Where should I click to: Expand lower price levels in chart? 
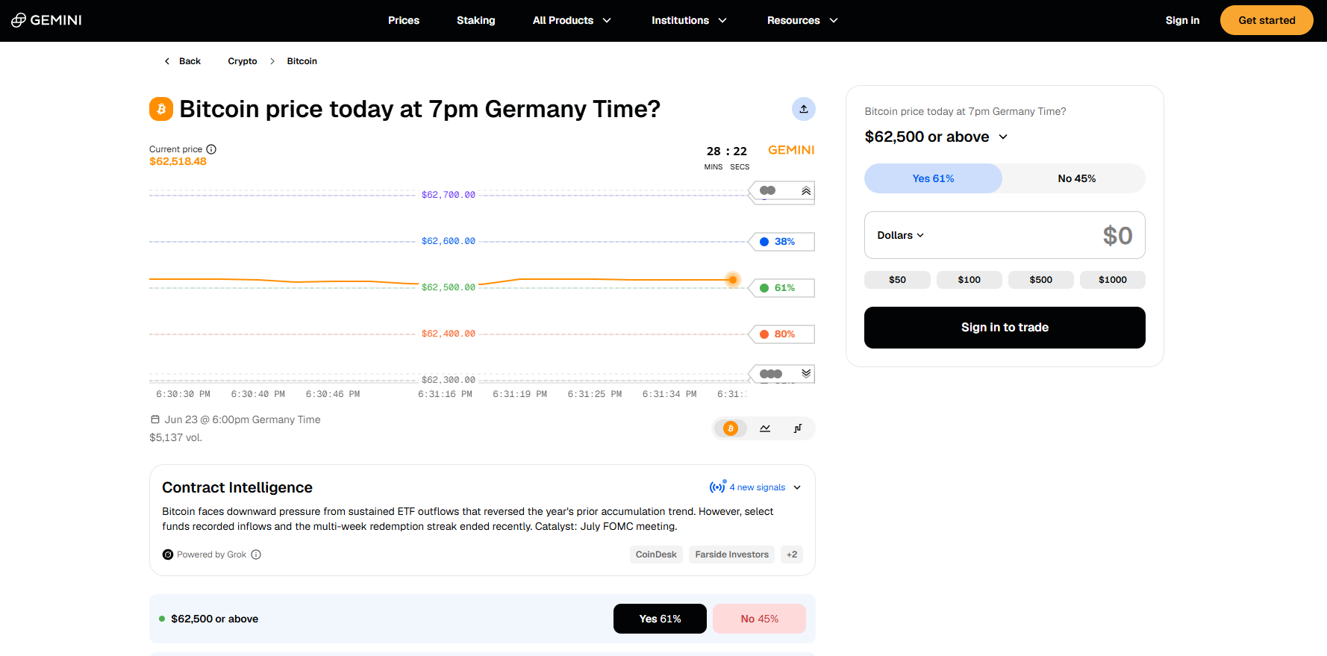tap(806, 373)
